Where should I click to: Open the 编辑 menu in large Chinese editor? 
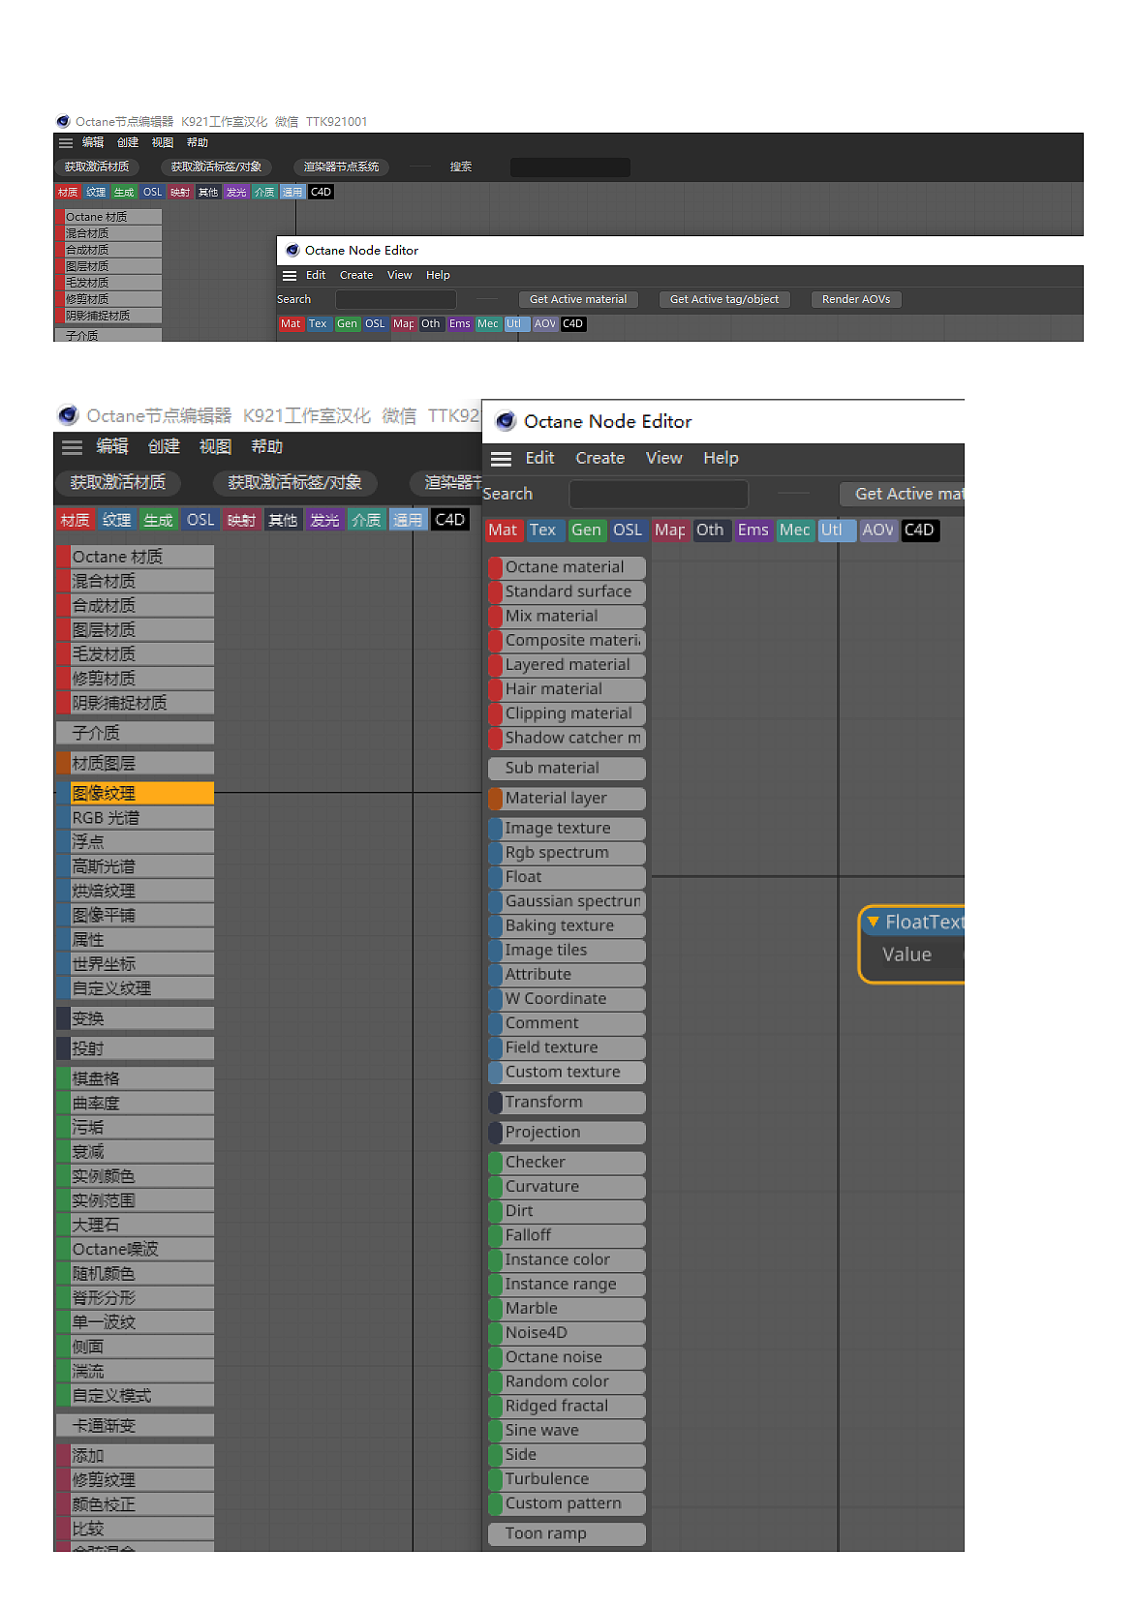112,446
